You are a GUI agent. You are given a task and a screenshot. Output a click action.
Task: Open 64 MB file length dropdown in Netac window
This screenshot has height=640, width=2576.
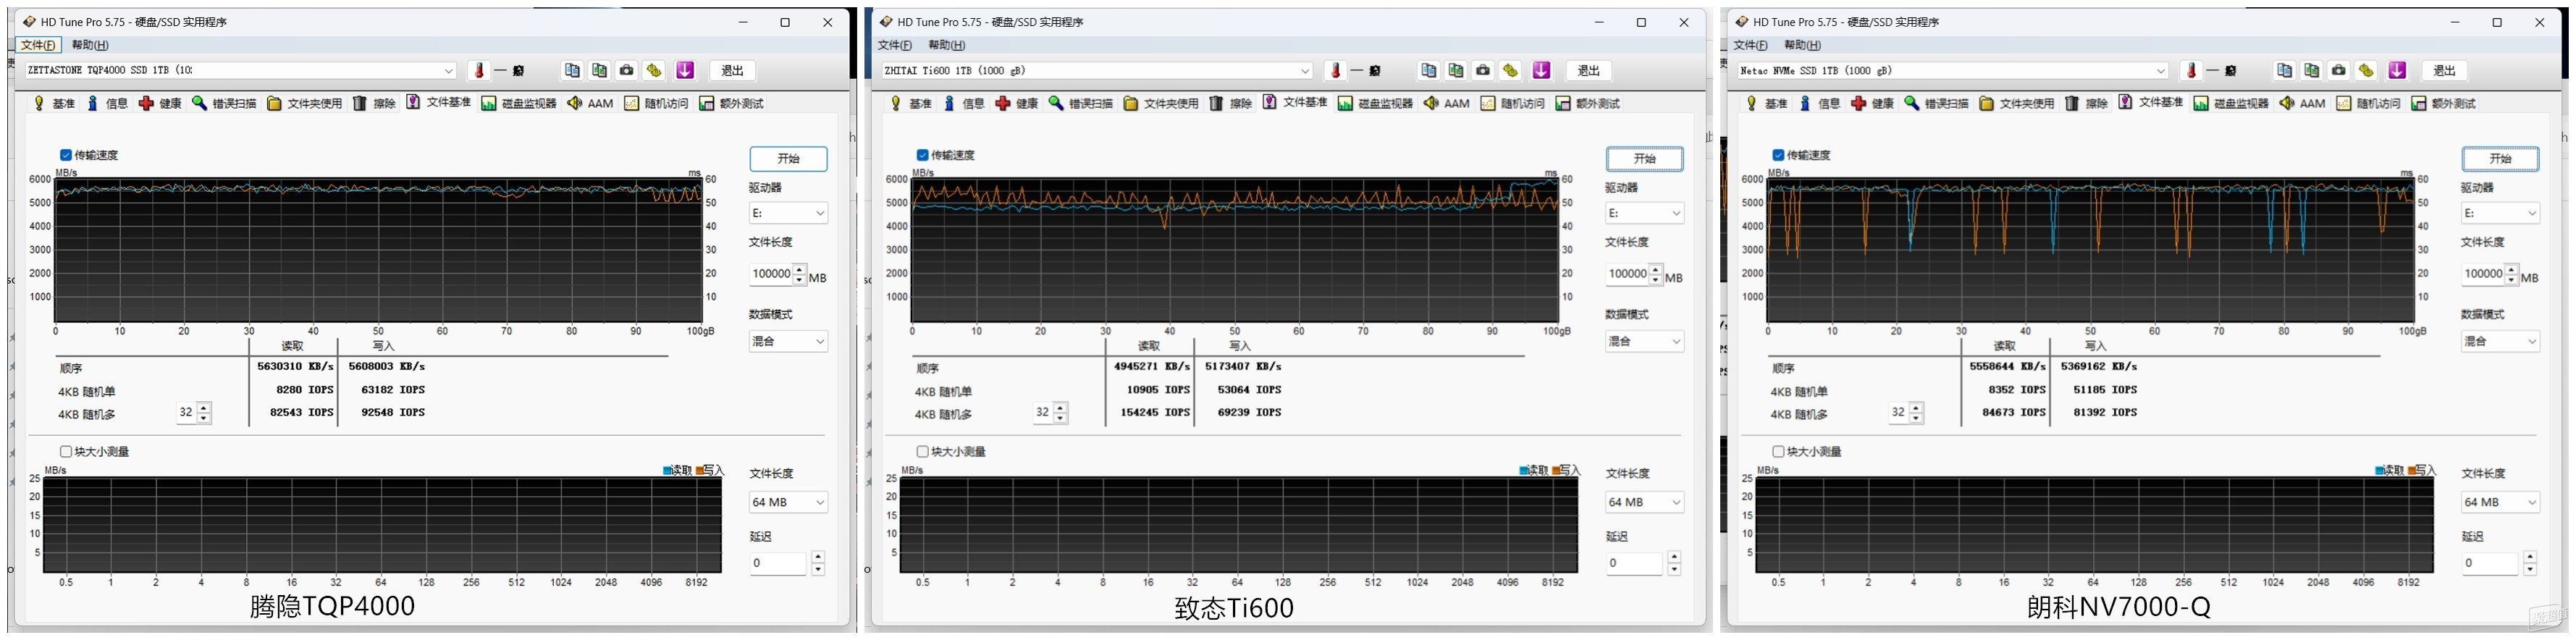click(2500, 502)
